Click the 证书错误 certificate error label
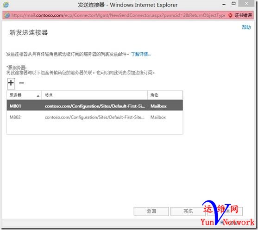The height and width of the screenshot is (230, 258). tap(243, 15)
